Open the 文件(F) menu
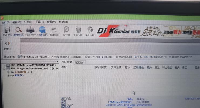 pyautogui.click(x=5, y=22)
